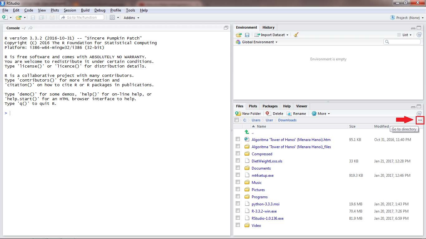The height and width of the screenshot is (239, 426).
Task: Navigate to Users in the breadcrumb path
Action: (256, 120)
